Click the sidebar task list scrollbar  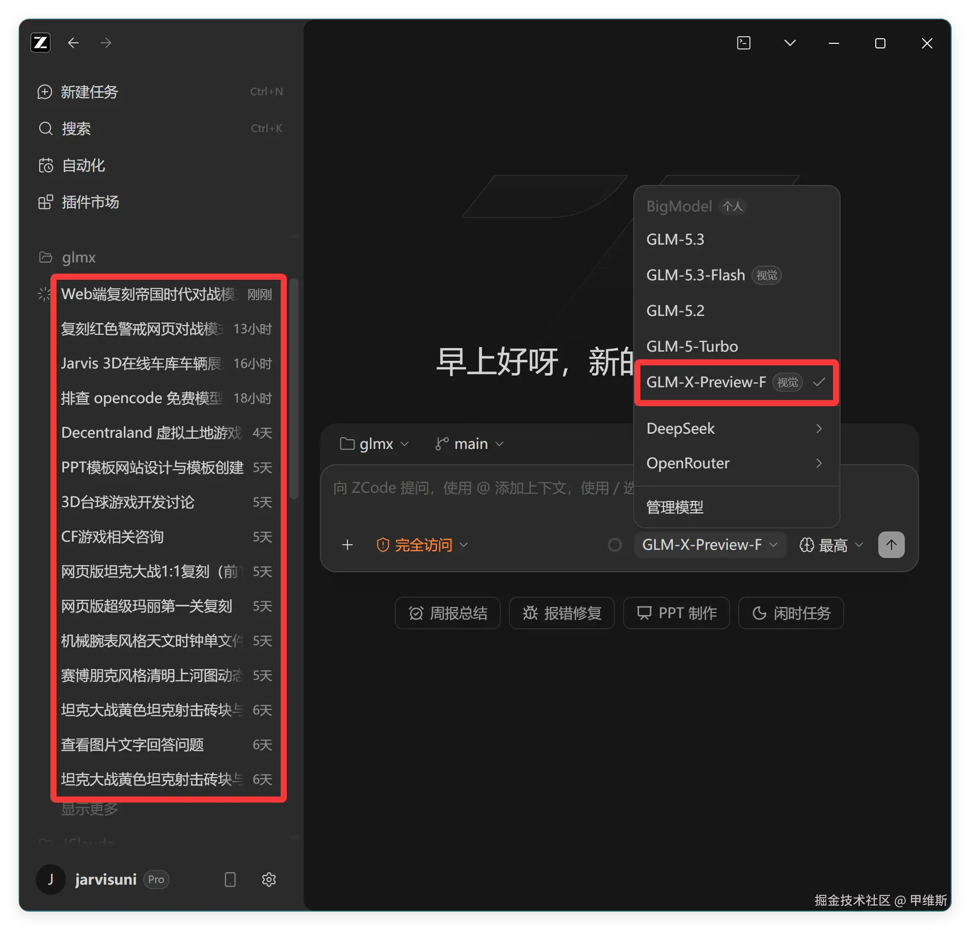point(294,389)
